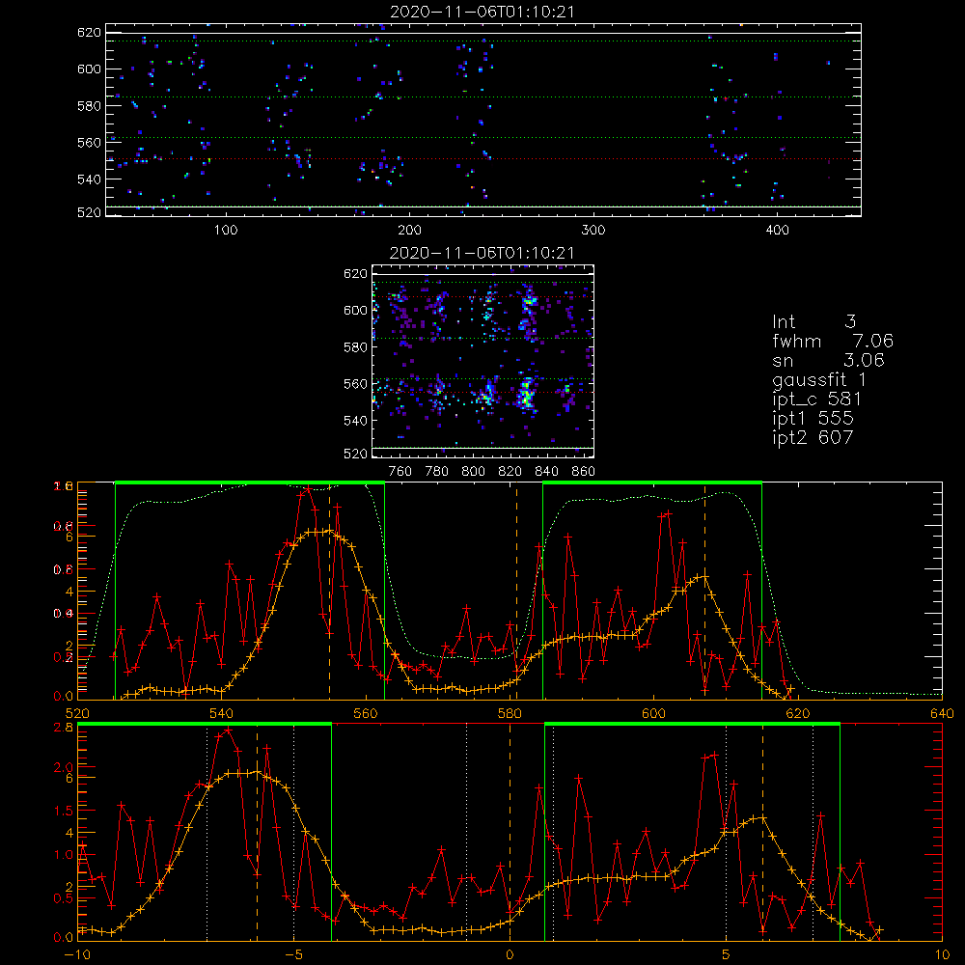
Task: Click red y-axis label 1.5 on bottom plot
Action: (x=64, y=812)
